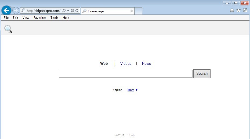250x139 pixels.
Task: Click the © 2011 footer text
Action: tap(120, 135)
